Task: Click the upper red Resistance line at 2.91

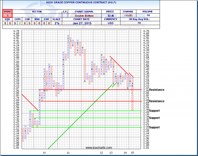Action: (82, 90)
